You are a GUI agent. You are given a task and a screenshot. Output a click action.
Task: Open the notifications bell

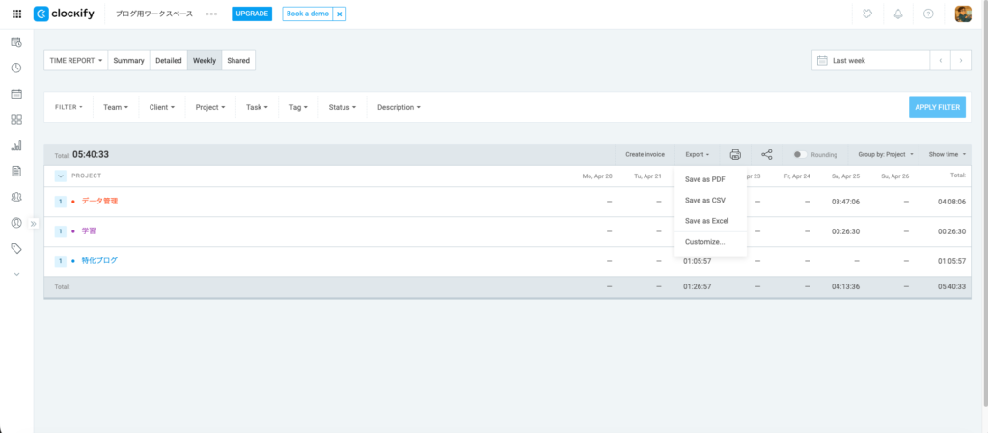[897, 14]
